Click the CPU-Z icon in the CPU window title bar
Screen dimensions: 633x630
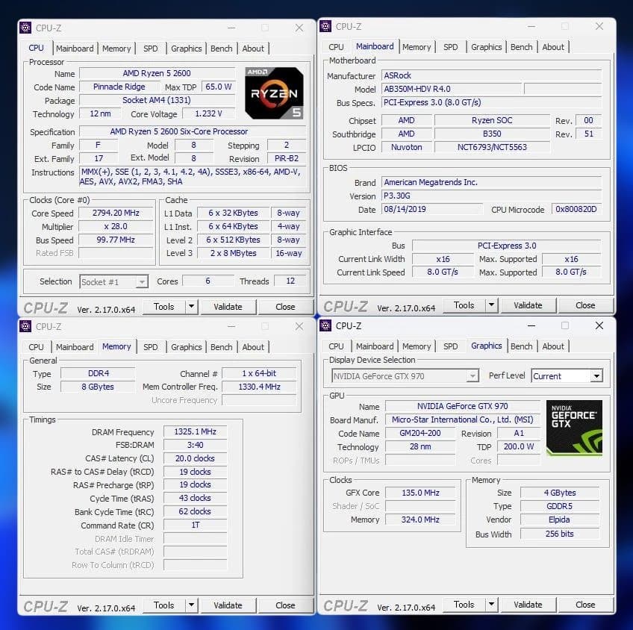pos(24,28)
